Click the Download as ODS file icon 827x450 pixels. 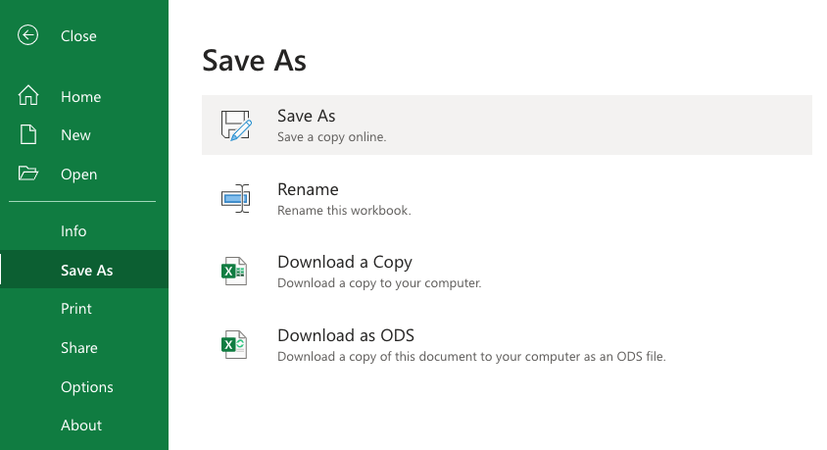click(234, 344)
